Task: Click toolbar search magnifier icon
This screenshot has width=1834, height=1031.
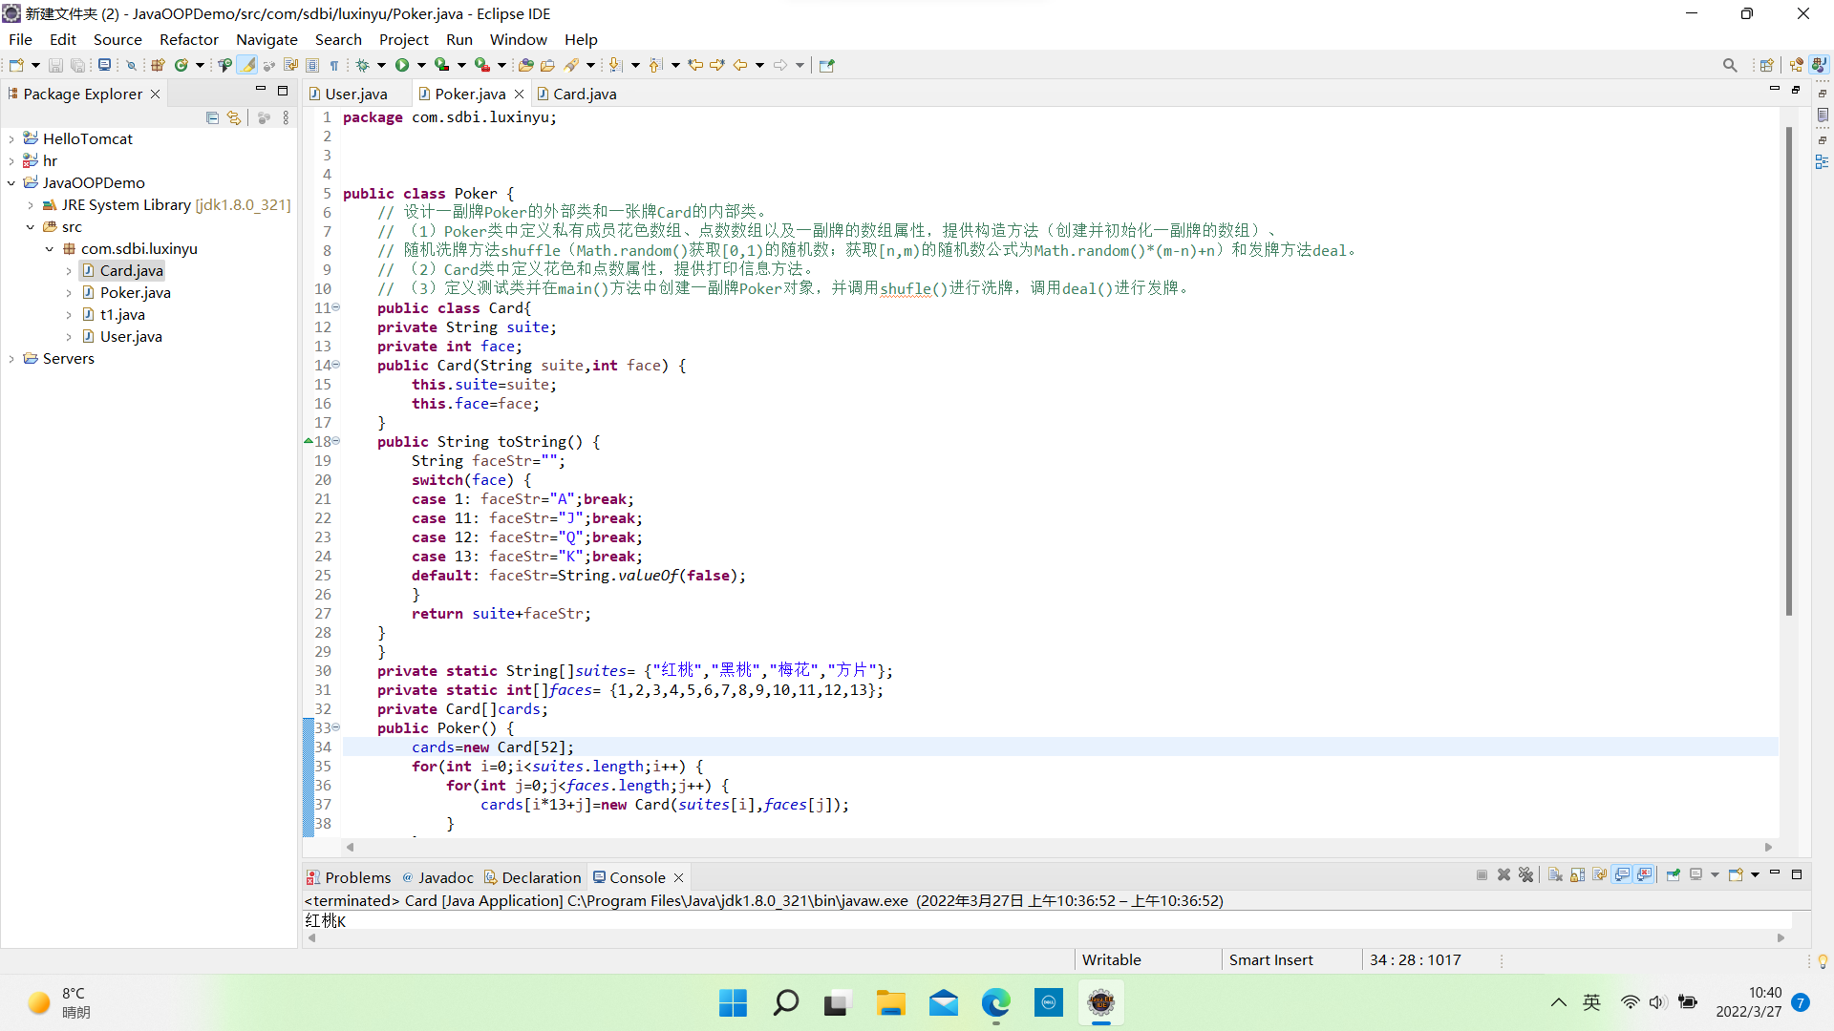Action: (x=1729, y=65)
